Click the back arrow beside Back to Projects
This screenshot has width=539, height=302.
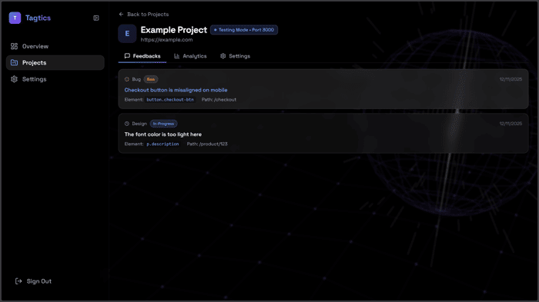coord(121,14)
